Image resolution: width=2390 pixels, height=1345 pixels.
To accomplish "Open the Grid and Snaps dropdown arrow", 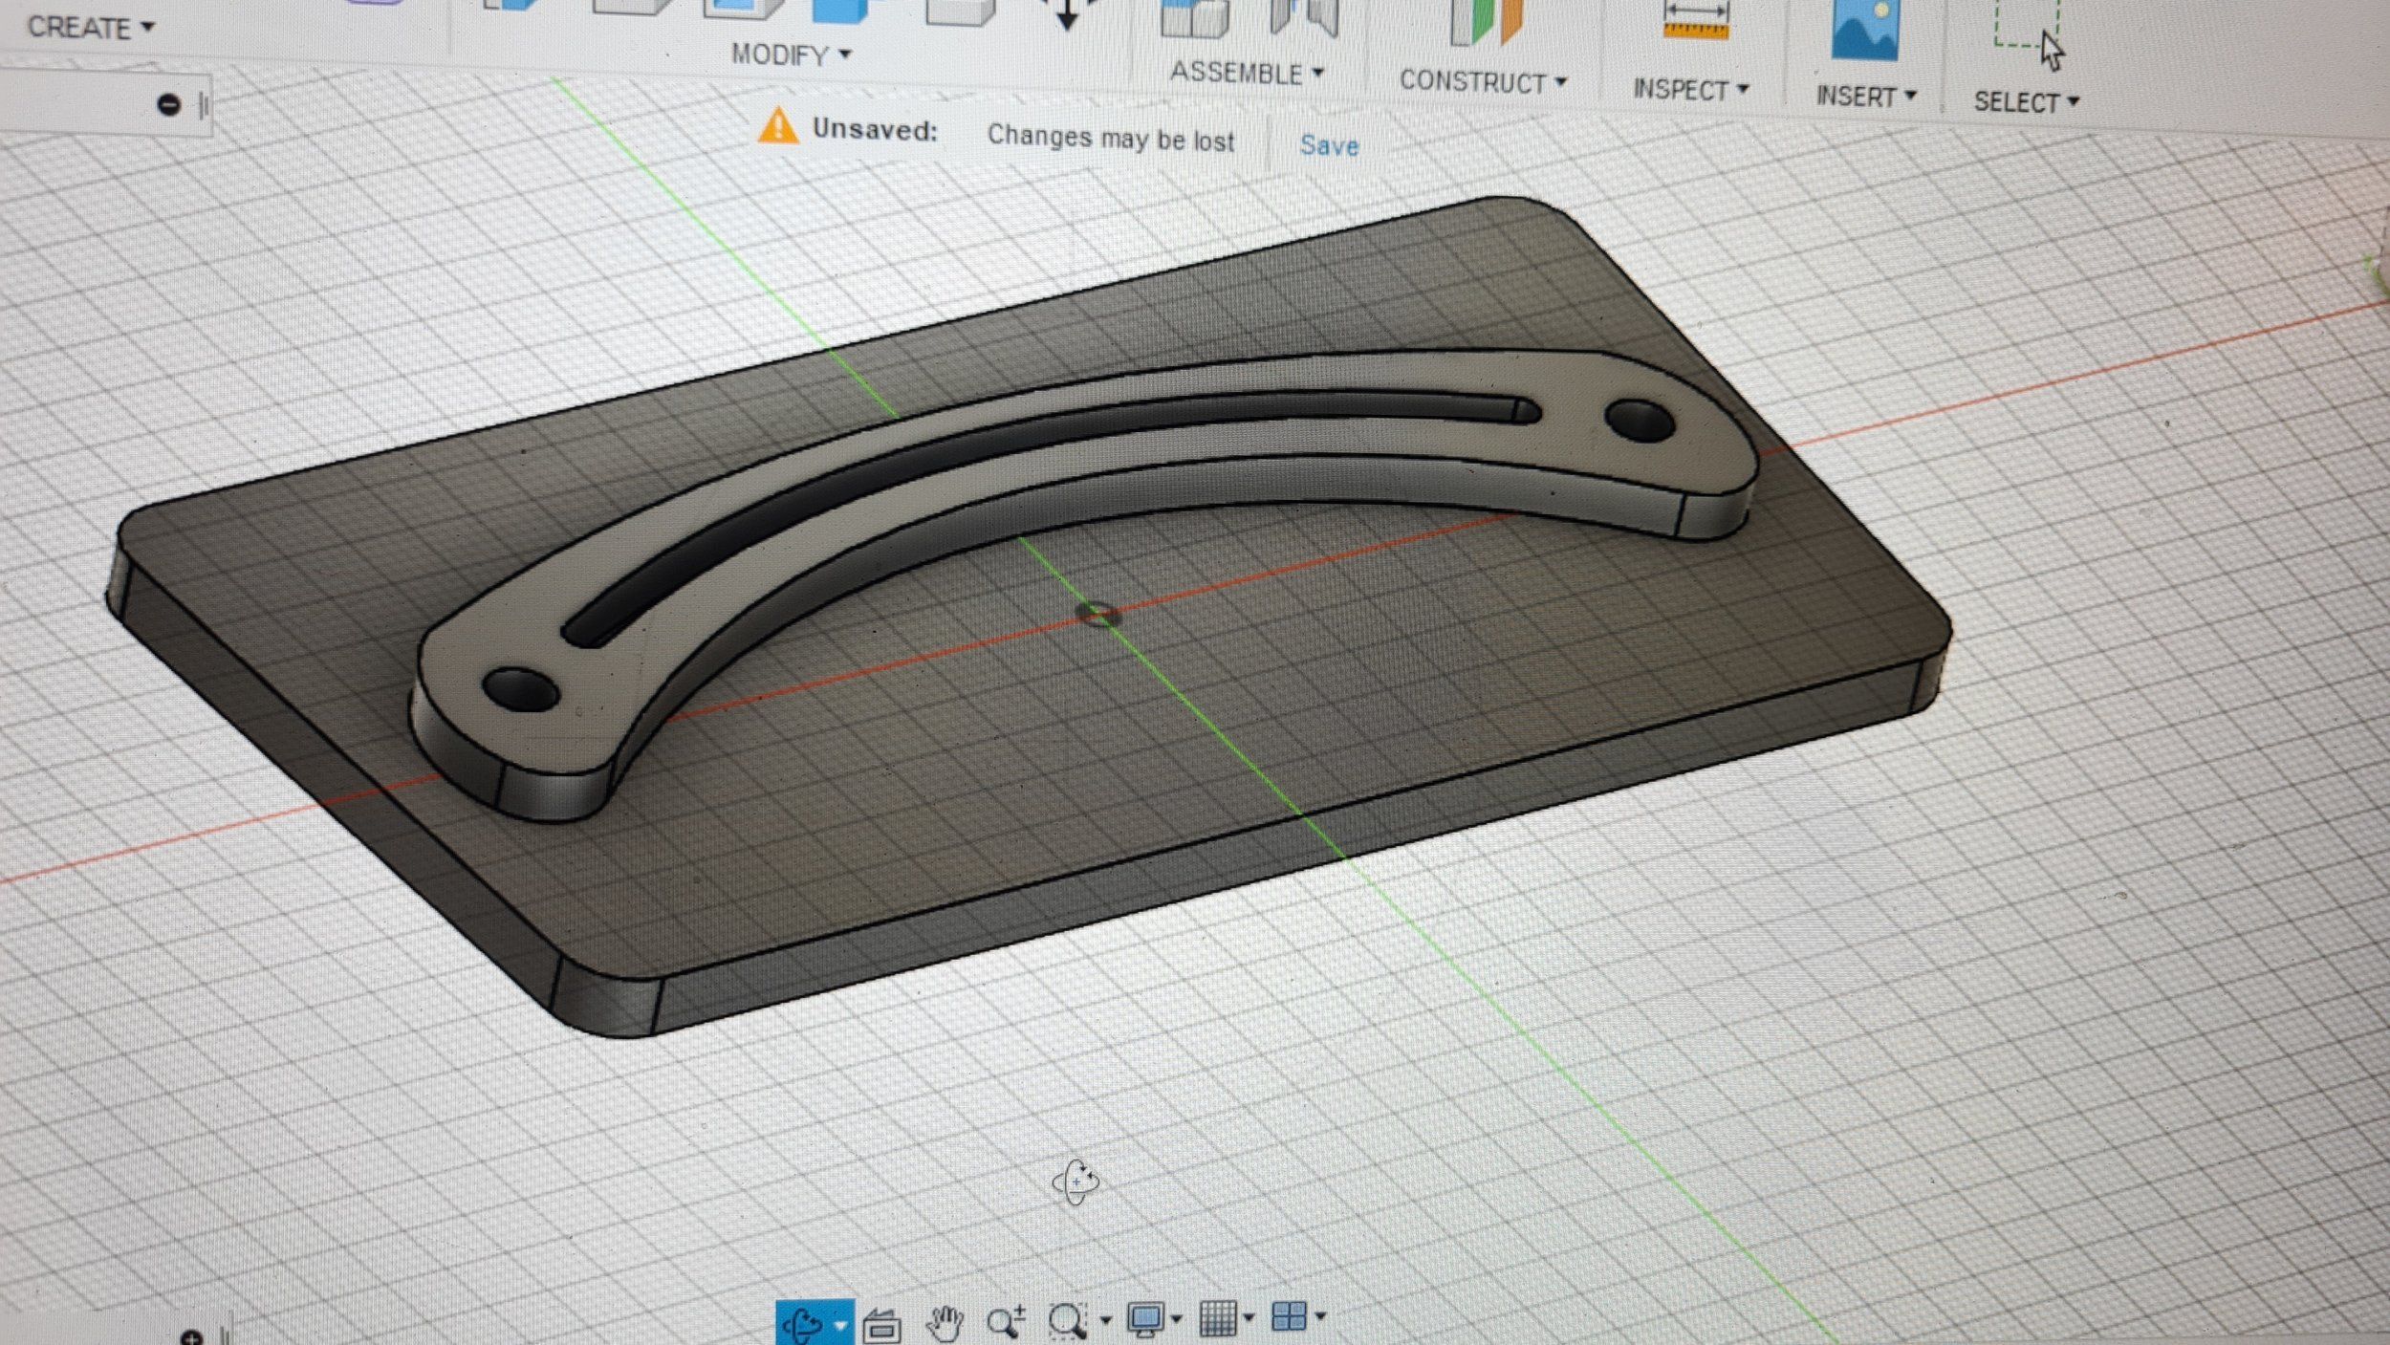I will [x=1249, y=1318].
